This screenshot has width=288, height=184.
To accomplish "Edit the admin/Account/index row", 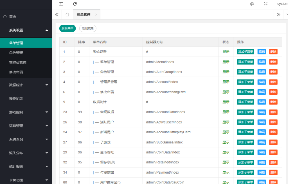I will tap(262, 82).
